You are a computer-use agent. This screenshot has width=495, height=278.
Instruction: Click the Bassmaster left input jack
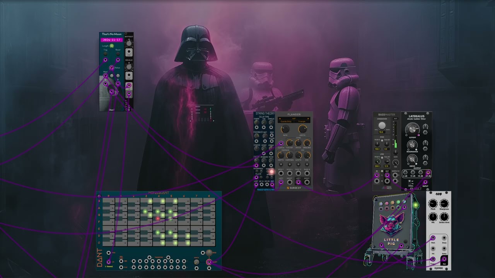coord(377,176)
